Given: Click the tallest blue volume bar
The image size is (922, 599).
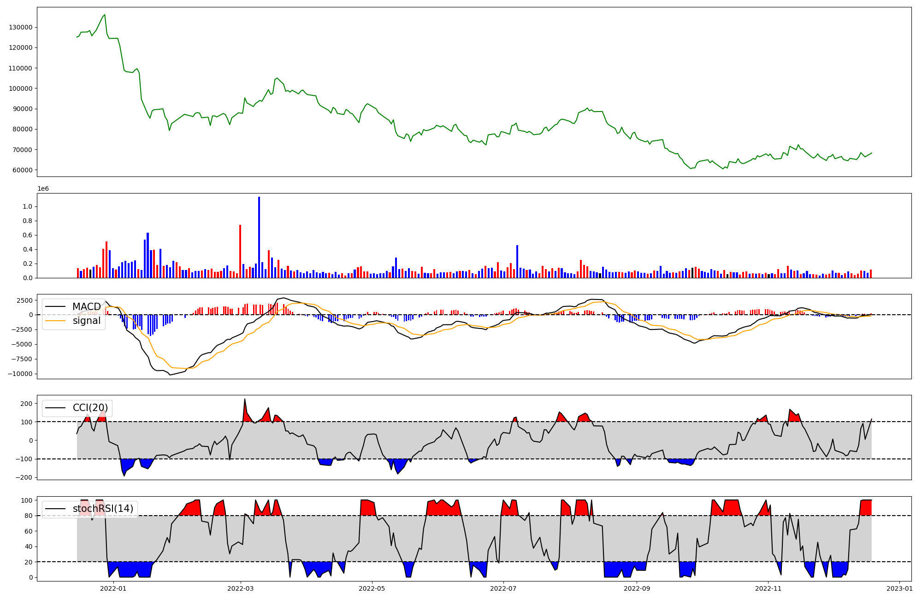Looking at the screenshot, I should point(259,237).
